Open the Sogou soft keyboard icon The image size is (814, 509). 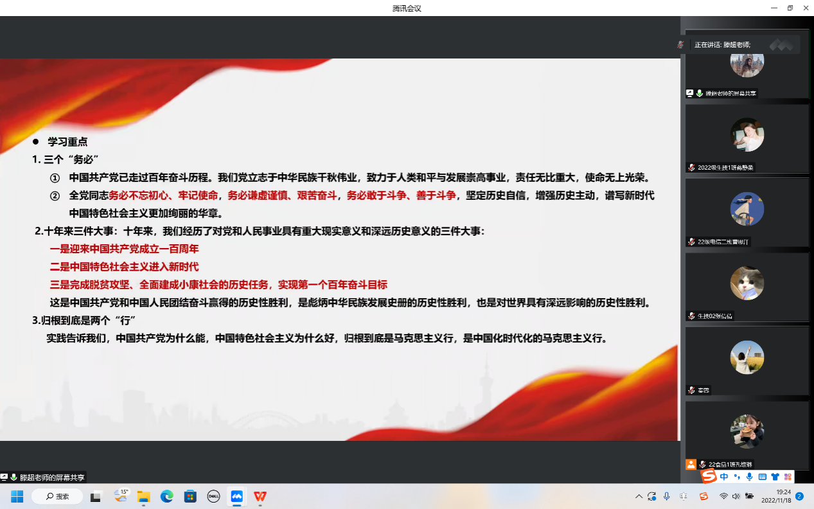pyautogui.click(x=763, y=477)
